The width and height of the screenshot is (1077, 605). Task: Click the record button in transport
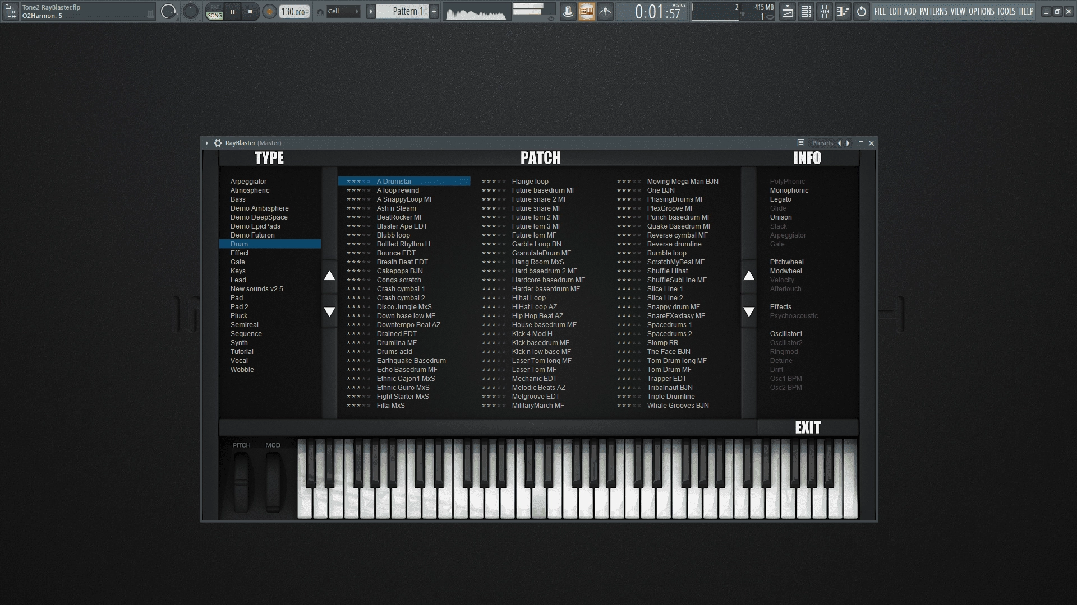click(x=269, y=12)
